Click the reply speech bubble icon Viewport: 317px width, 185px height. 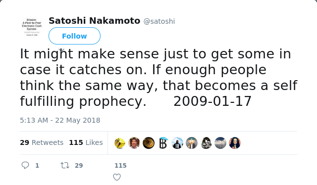click(25, 165)
